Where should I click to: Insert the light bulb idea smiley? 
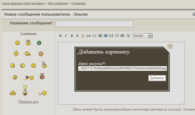25,90
